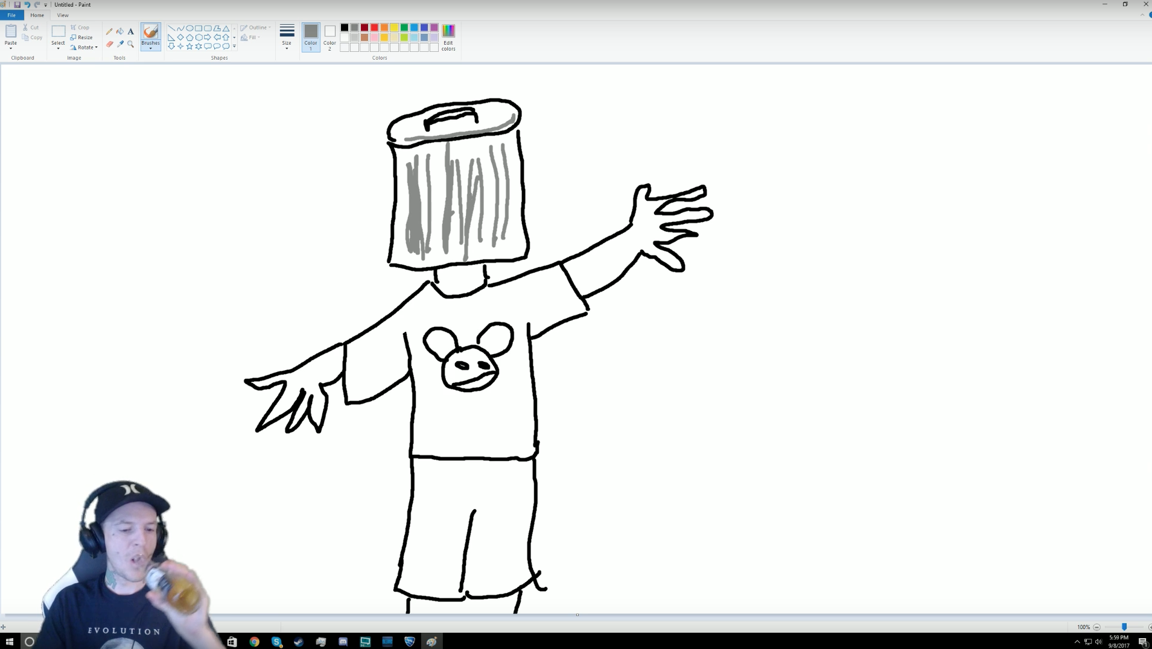Open the Windows Start menu
The height and width of the screenshot is (649, 1152).
(10, 641)
